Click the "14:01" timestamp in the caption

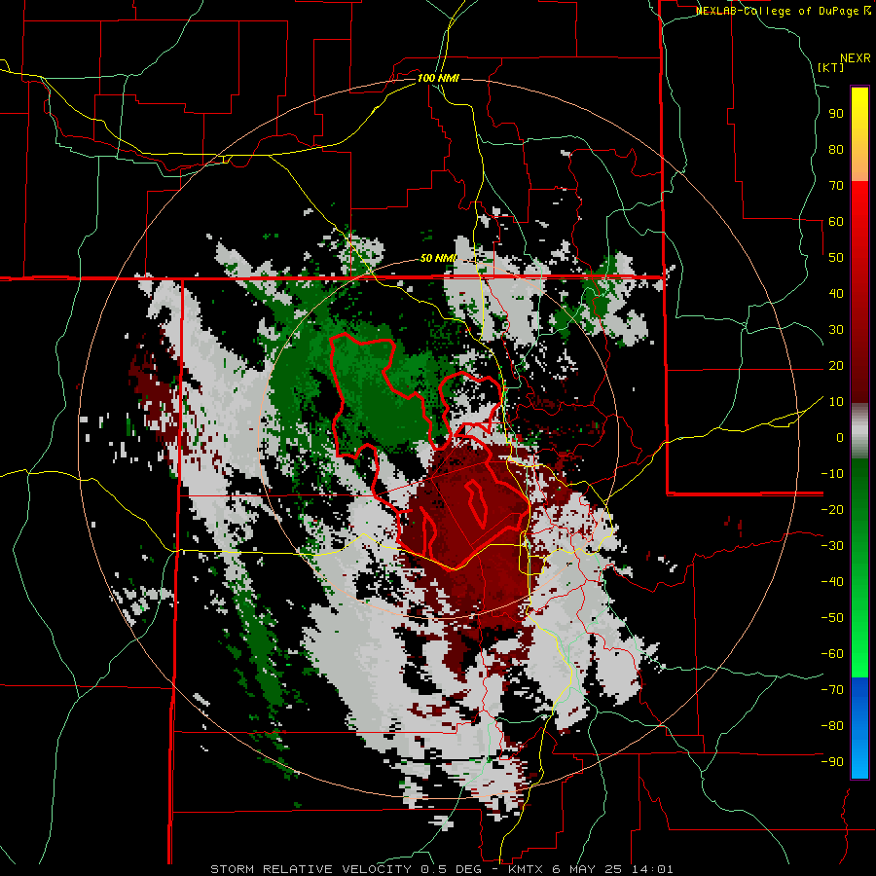click(652, 869)
